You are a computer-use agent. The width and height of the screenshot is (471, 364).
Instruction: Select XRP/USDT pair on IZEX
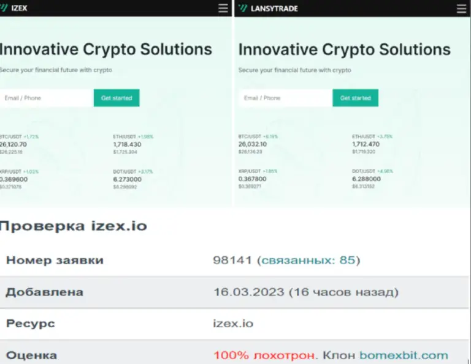click(x=19, y=179)
